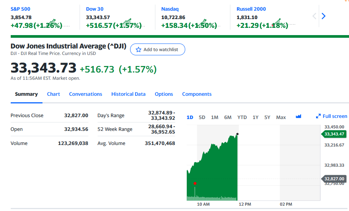Switch chart range to 5Y
This screenshot has height=211, width=349.
tap(267, 118)
